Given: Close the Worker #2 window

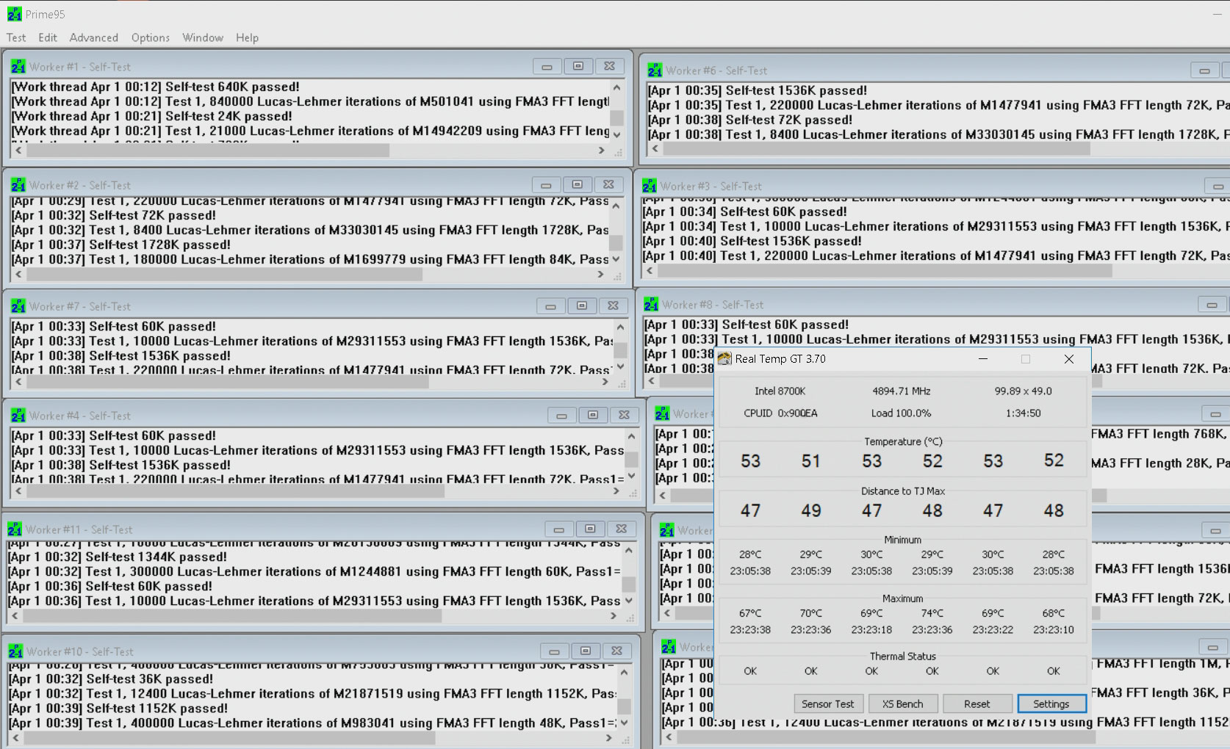Looking at the screenshot, I should click(x=608, y=185).
